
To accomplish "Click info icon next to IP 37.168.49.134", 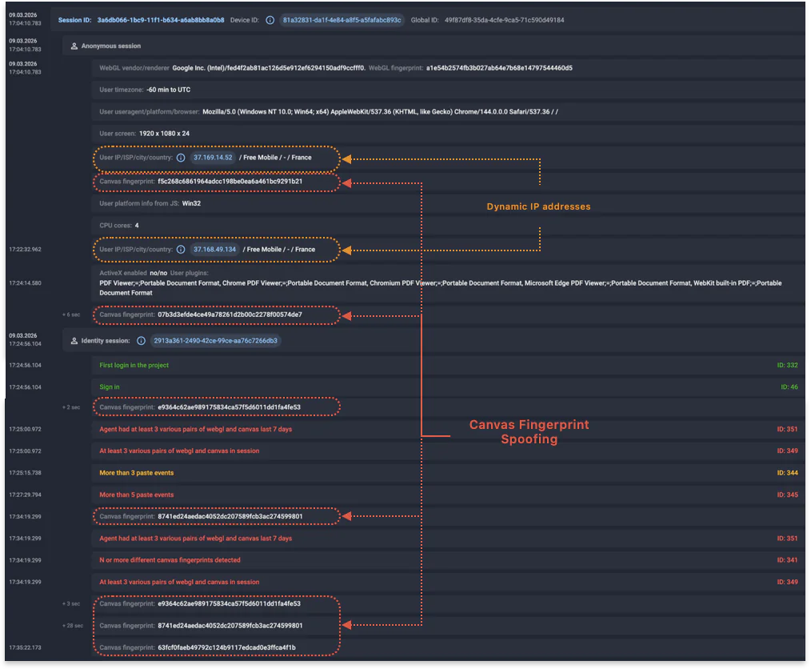I will pyautogui.click(x=181, y=250).
